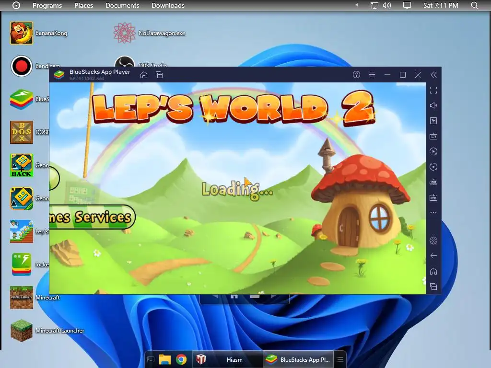Click the recent apps icon in sidebar

(x=433, y=287)
